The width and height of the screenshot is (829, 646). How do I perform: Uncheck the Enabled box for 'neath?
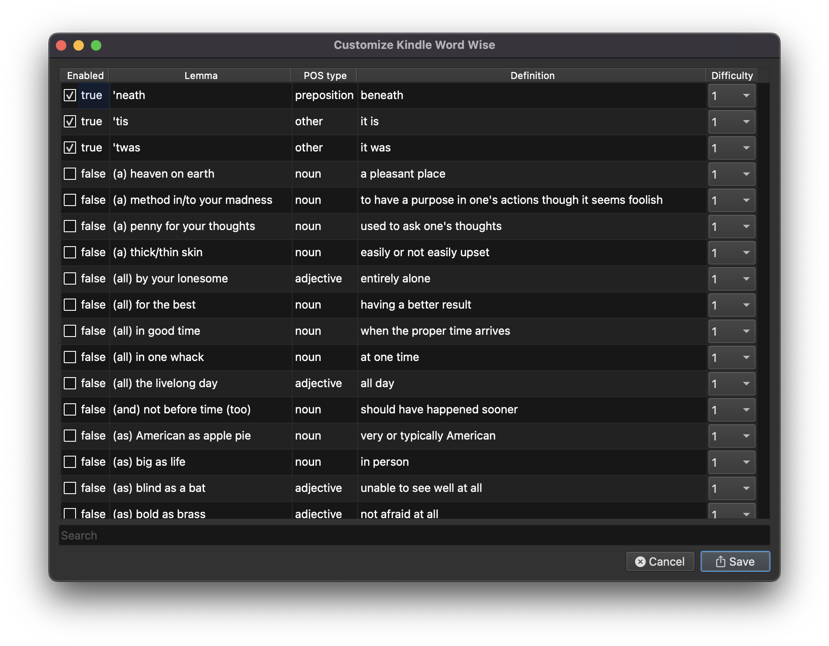click(70, 95)
